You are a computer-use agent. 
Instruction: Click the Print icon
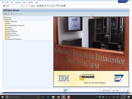38,6
